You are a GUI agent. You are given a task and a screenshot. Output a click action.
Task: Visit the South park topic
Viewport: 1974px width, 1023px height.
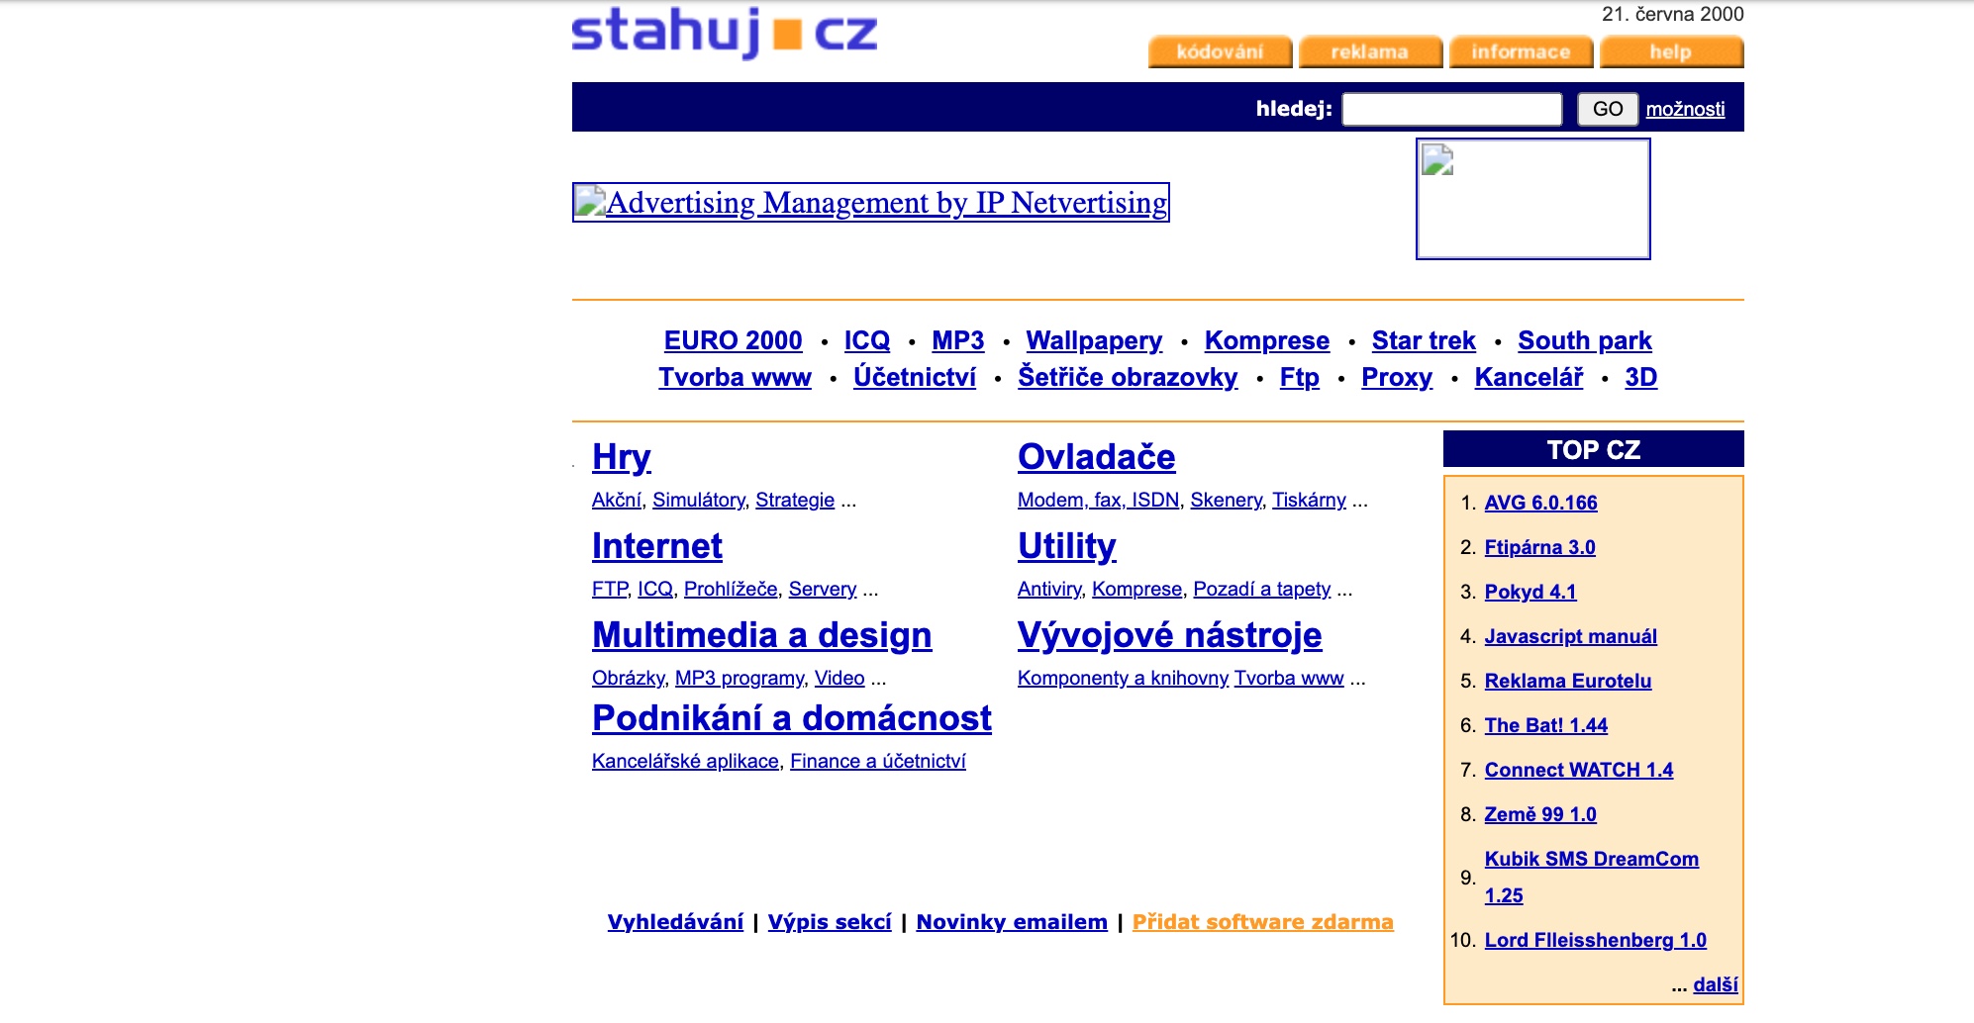click(1585, 340)
